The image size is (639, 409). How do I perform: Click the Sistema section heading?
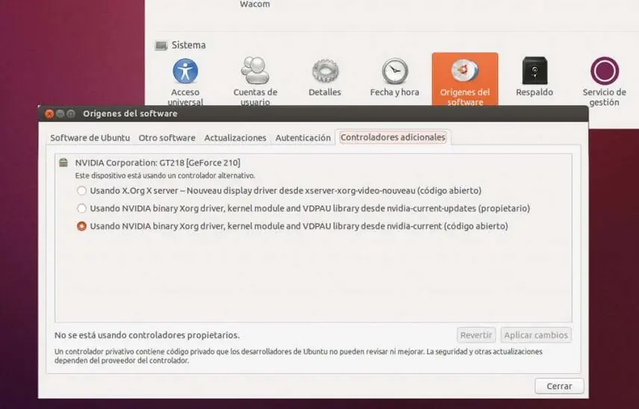pyautogui.click(x=189, y=46)
